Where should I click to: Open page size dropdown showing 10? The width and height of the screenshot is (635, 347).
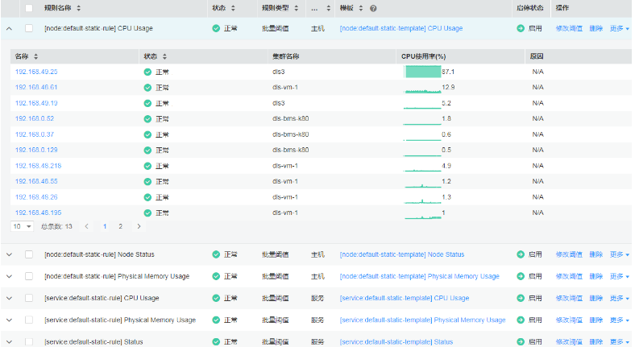tap(23, 226)
